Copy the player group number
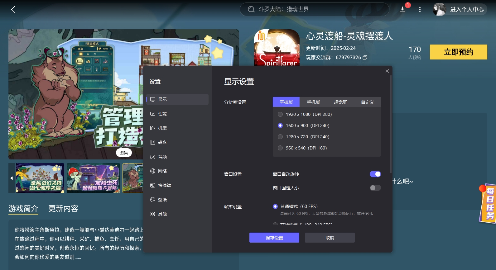Viewport: 496px width, 270px height. (365, 57)
